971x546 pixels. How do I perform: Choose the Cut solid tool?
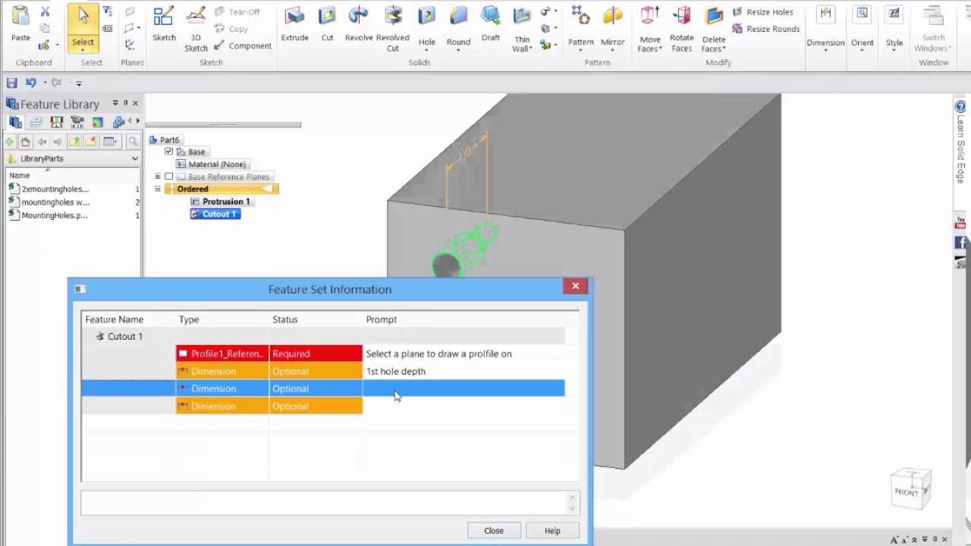(327, 24)
